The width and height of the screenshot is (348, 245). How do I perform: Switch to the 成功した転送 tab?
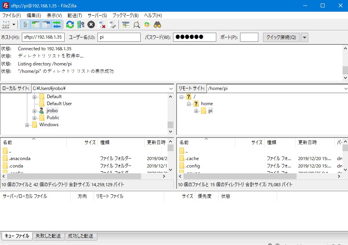coord(81,236)
